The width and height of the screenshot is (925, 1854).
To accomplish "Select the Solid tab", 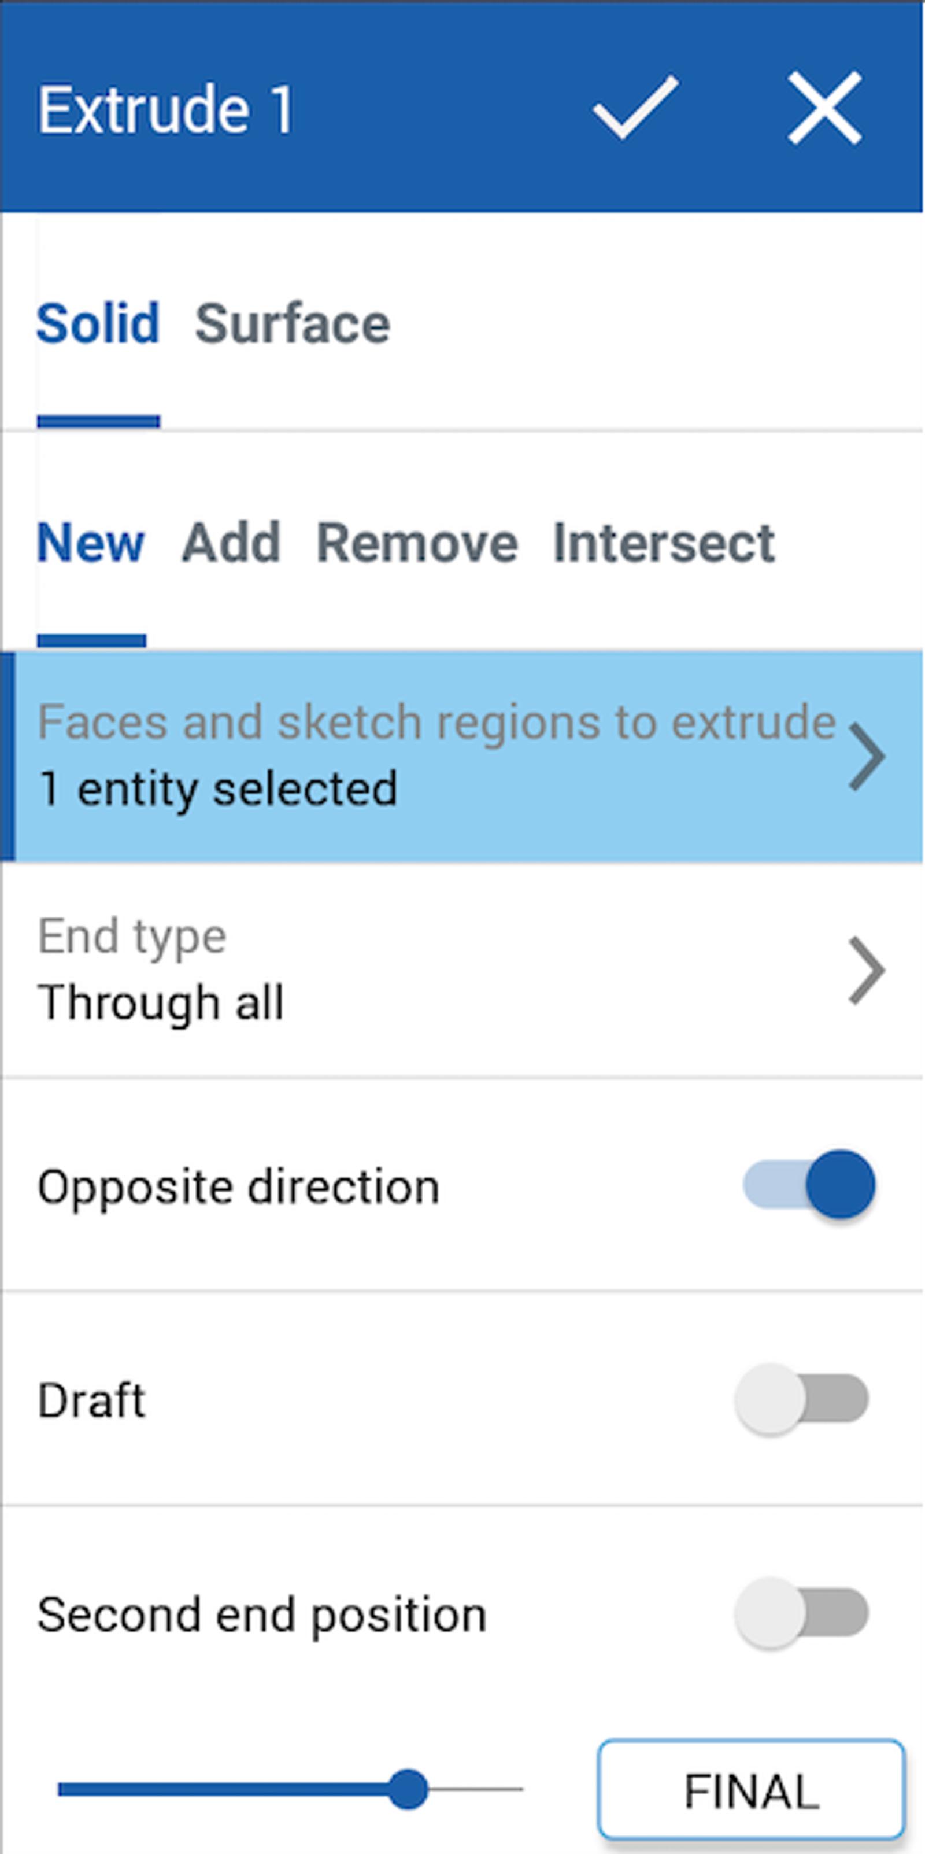I will 98,324.
